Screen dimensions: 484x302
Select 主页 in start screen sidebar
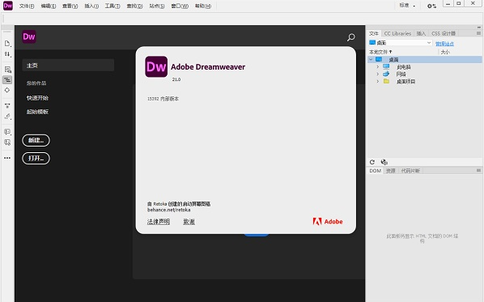(x=68, y=66)
